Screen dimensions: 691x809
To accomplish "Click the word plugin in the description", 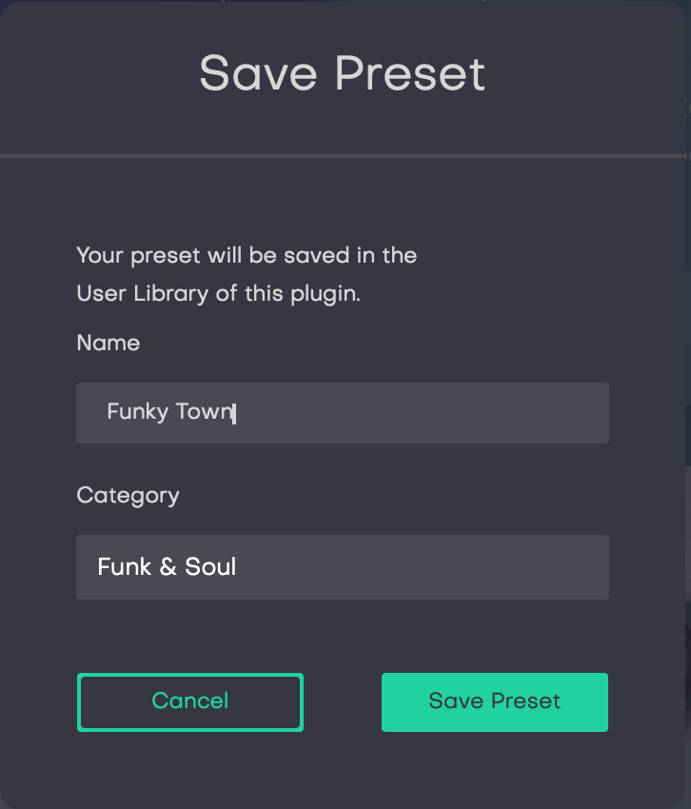I will tap(324, 295).
